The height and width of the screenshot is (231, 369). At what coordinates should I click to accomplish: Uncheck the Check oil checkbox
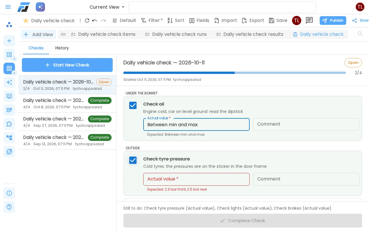pos(133,105)
